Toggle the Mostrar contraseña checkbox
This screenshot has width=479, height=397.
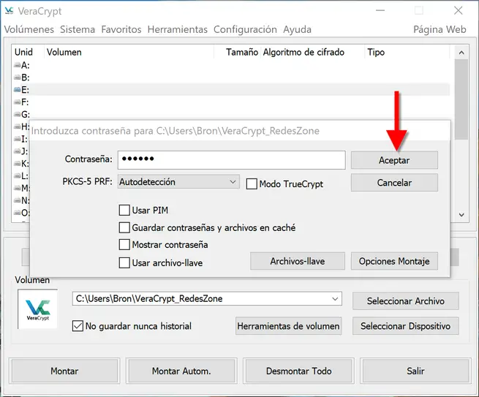click(x=124, y=245)
